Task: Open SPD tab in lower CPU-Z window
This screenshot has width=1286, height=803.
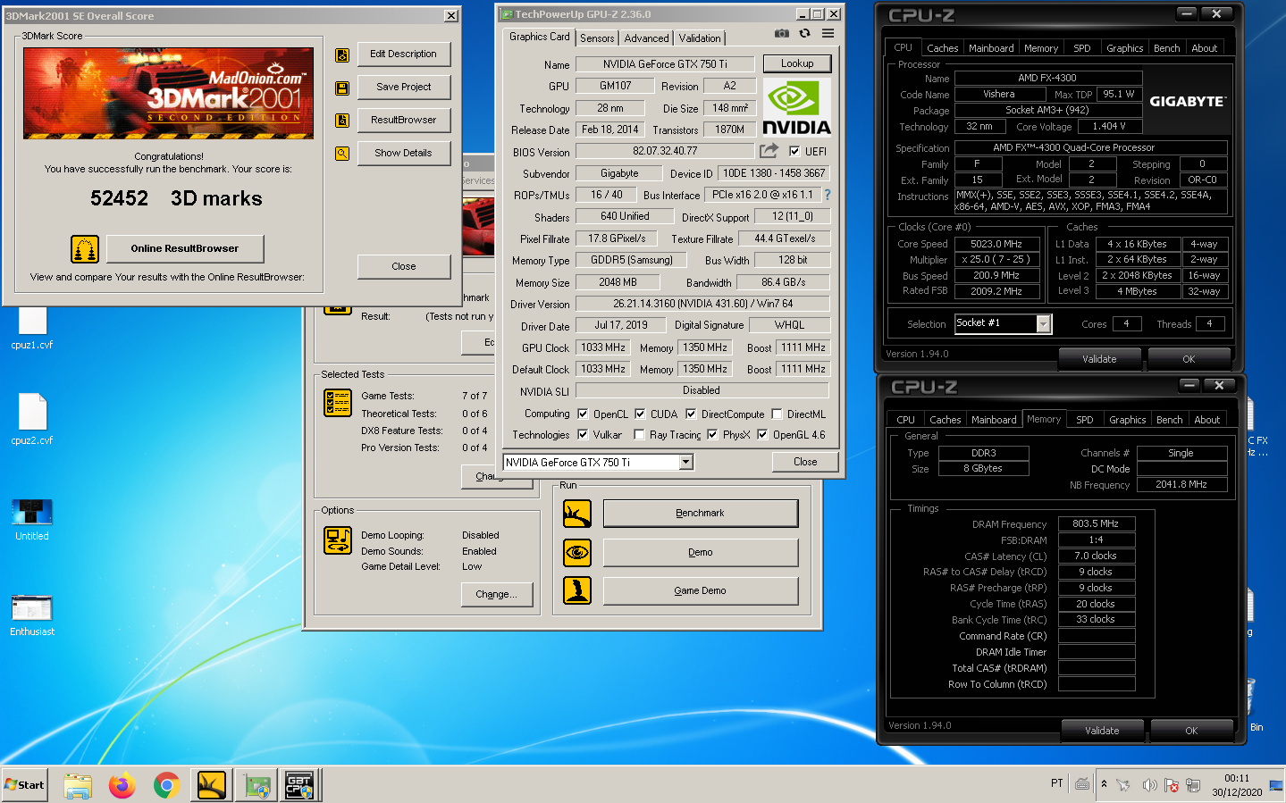Action: (1084, 420)
